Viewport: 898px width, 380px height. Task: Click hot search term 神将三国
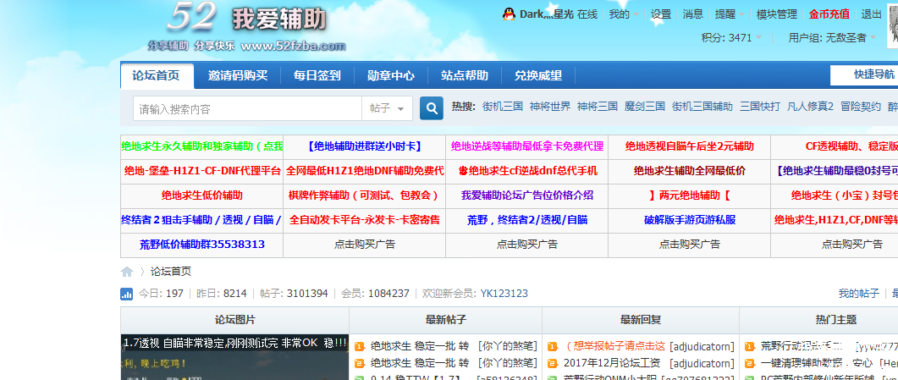[x=598, y=107]
